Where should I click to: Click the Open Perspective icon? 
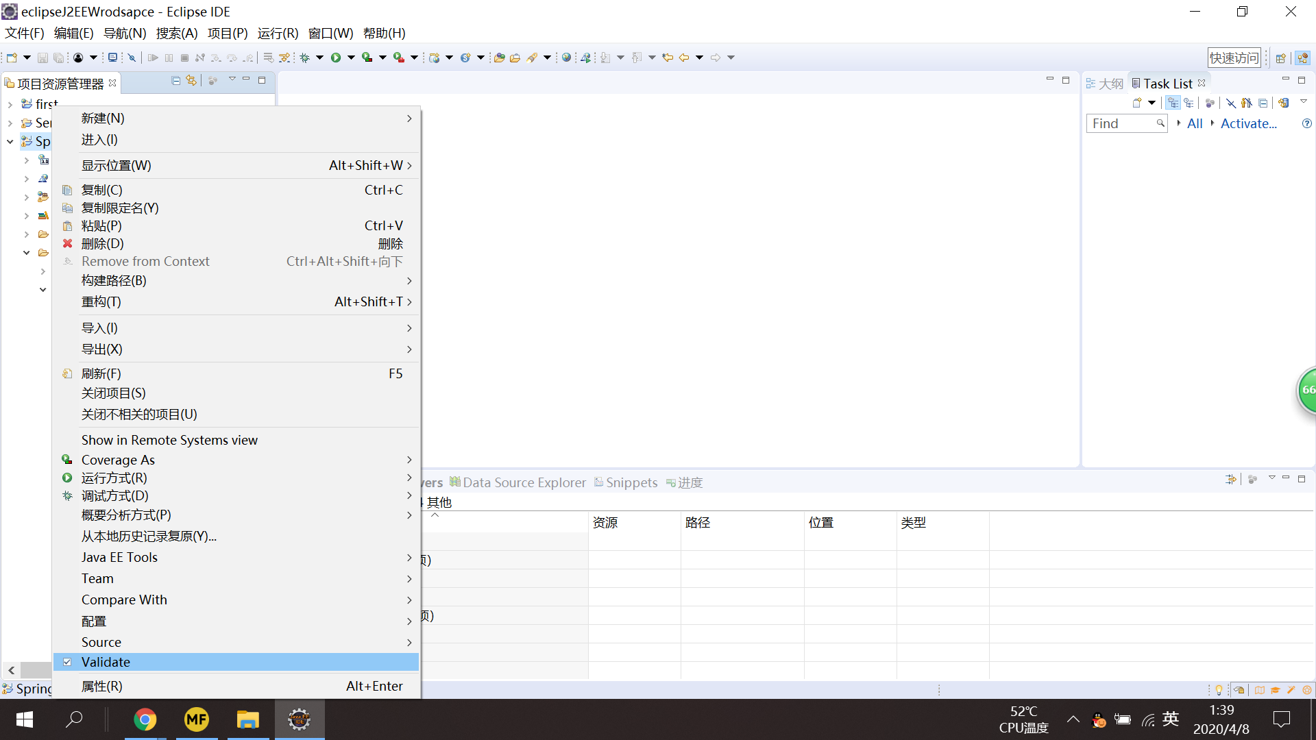[x=1280, y=58]
